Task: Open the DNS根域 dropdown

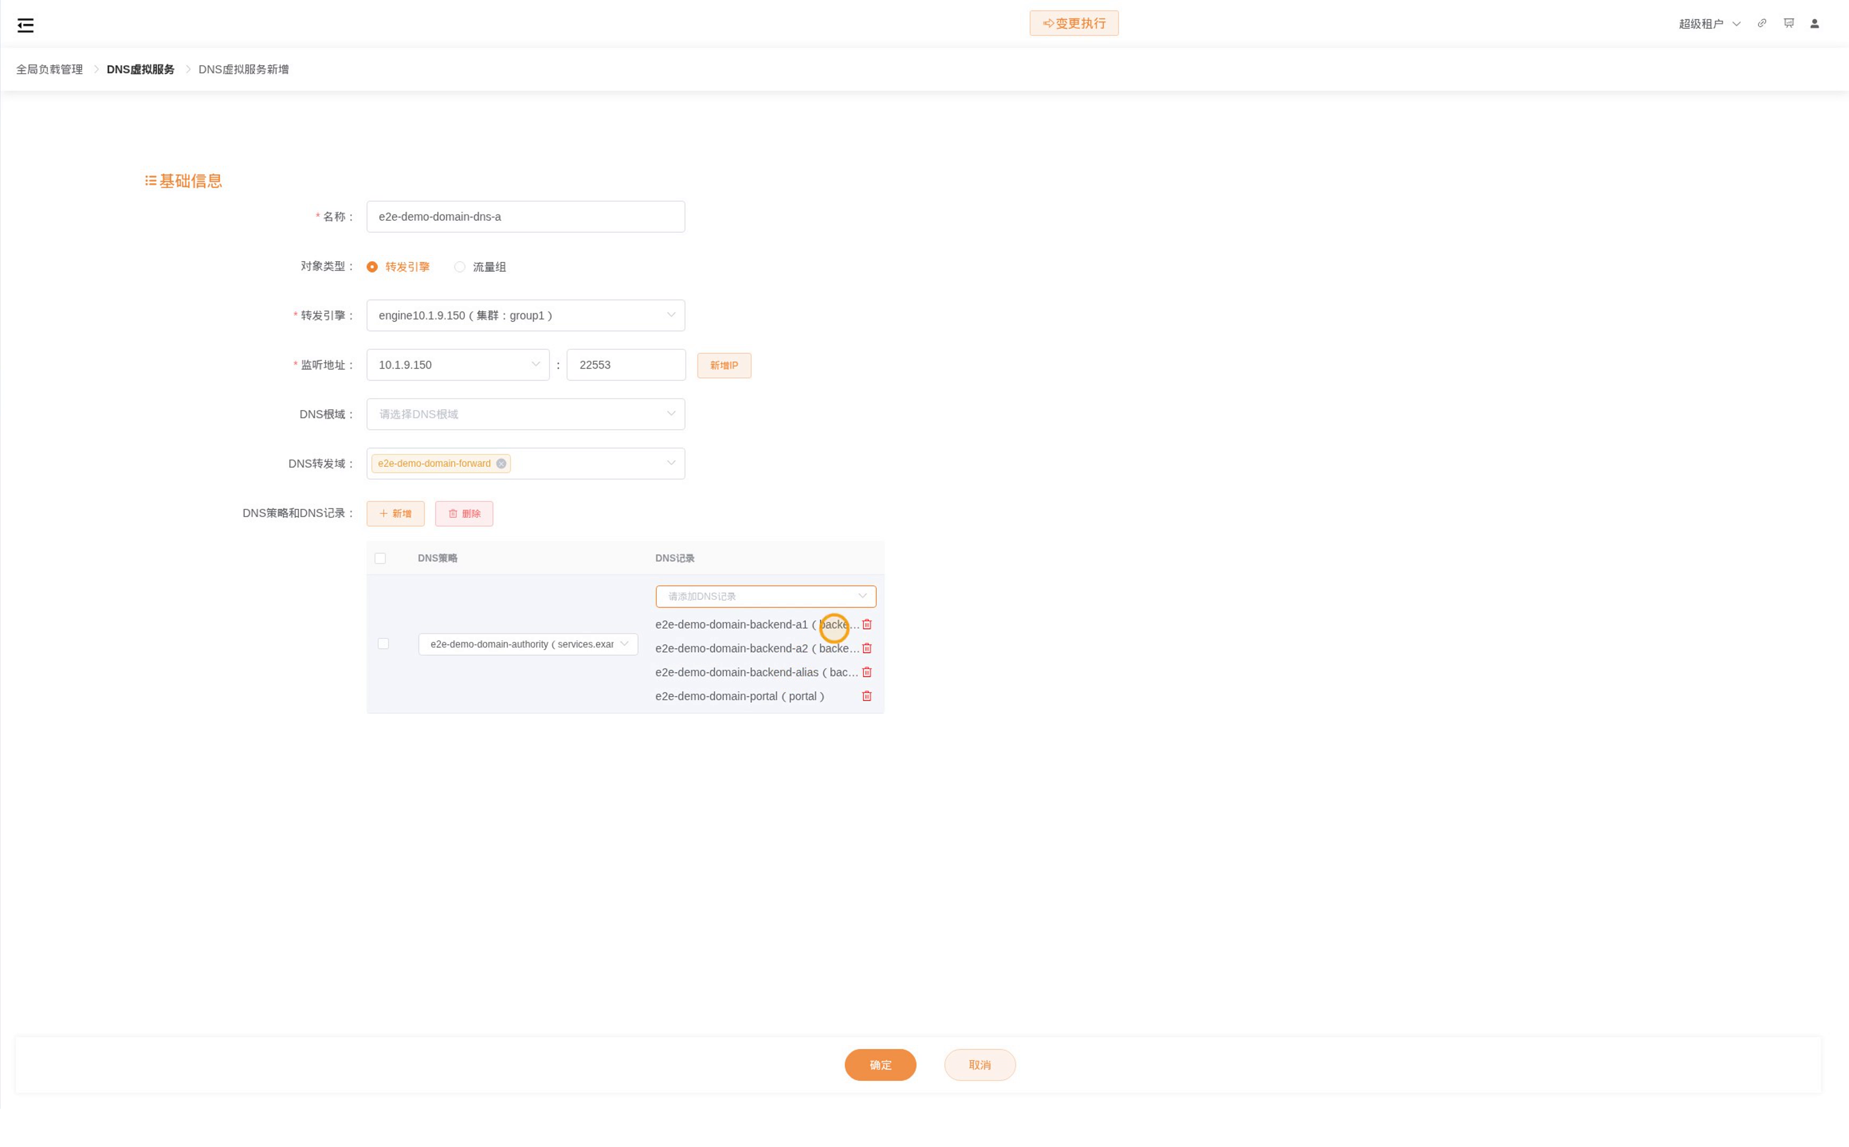Action: tap(525, 414)
